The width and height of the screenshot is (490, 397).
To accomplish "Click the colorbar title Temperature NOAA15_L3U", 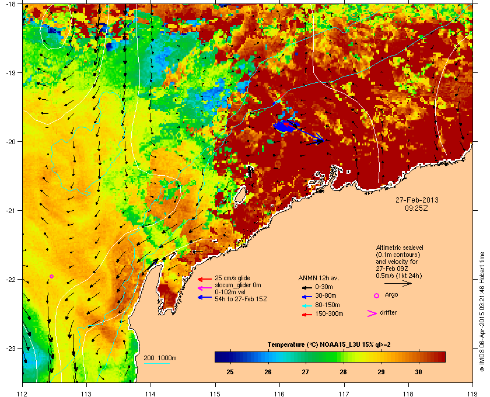I will coord(329,345).
